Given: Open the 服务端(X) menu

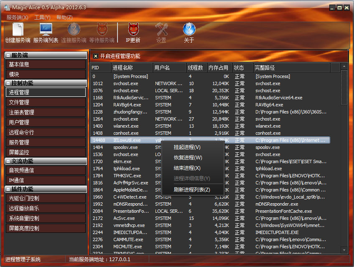Looking at the screenshot, I should click(18, 18).
